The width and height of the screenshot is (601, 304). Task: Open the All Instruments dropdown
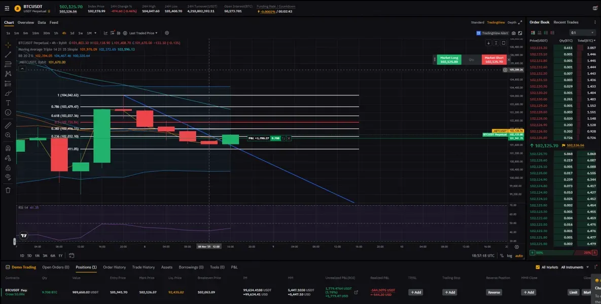[x=575, y=267]
